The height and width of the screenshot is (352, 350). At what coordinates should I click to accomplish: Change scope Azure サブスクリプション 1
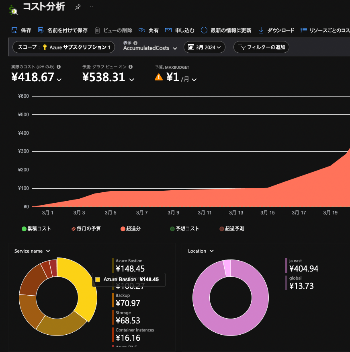coord(63,47)
